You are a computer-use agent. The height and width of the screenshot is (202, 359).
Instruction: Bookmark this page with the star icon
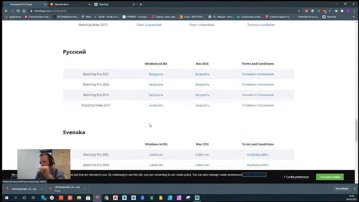click(299, 11)
